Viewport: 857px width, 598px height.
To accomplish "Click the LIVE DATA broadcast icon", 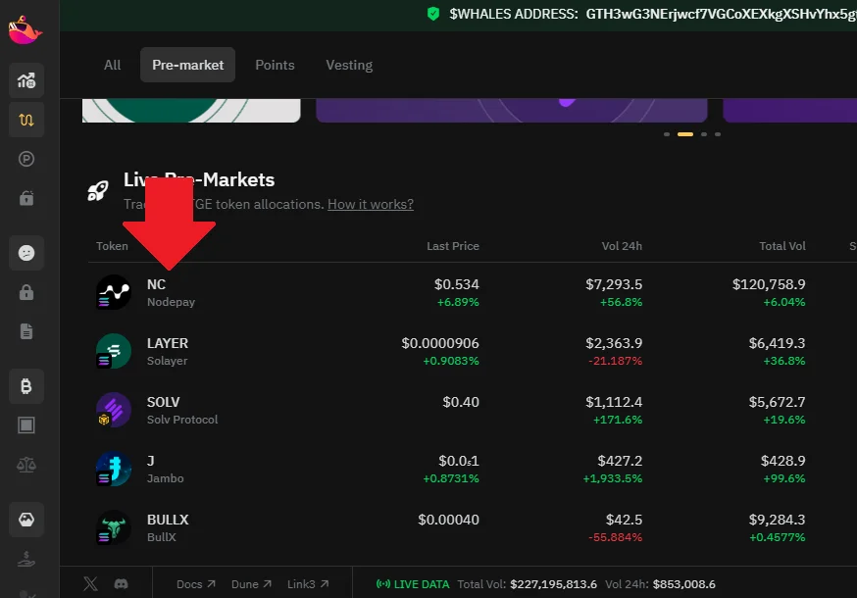I will [383, 584].
